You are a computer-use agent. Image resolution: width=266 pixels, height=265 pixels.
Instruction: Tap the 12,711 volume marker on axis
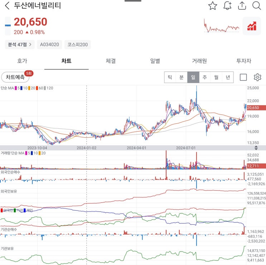(x=256, y=166)
